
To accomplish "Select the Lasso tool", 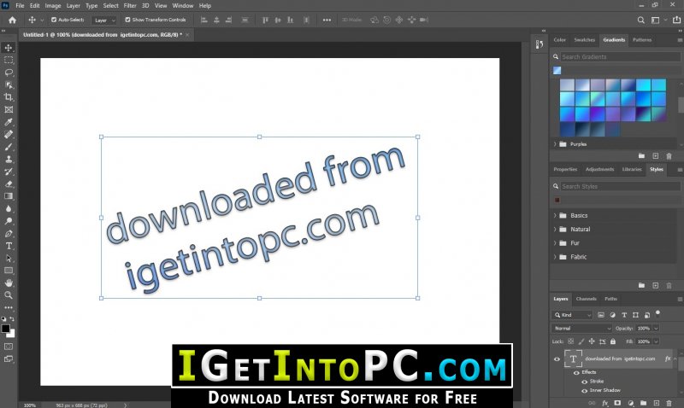I will [x=9, y=73].
